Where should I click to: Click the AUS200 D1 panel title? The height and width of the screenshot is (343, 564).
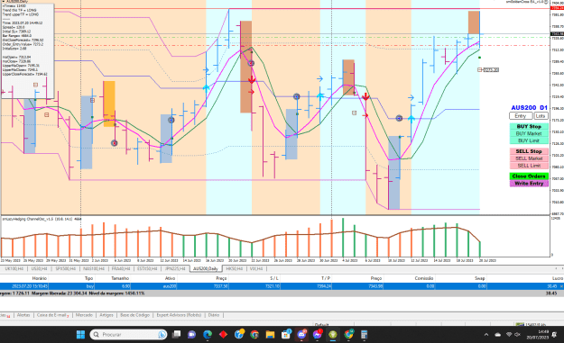coord(529,108)
